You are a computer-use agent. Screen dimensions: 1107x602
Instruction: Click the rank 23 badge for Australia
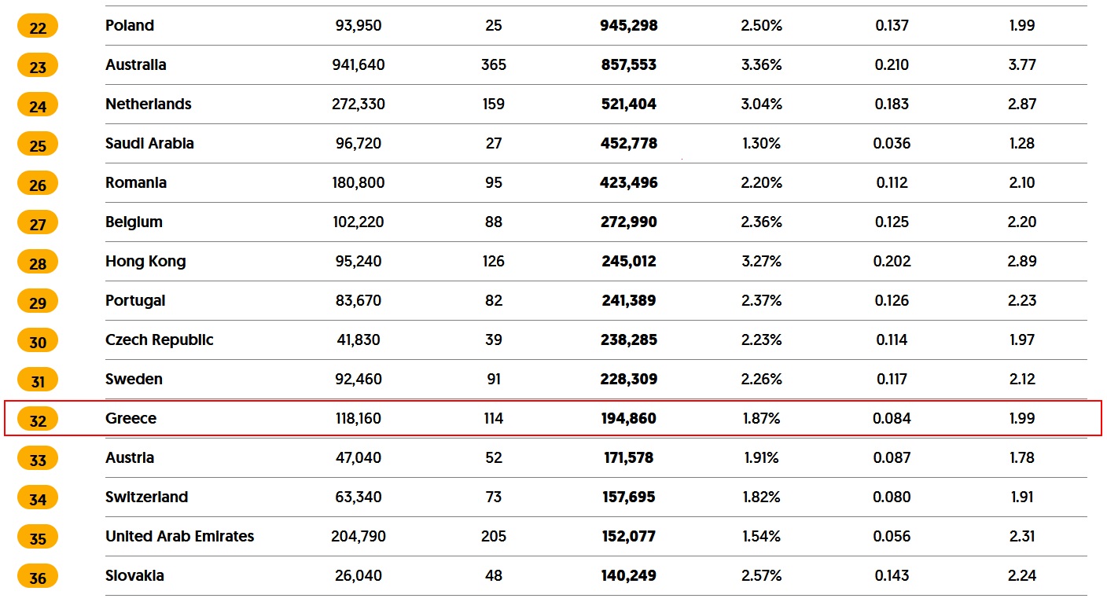click(38, 66)
